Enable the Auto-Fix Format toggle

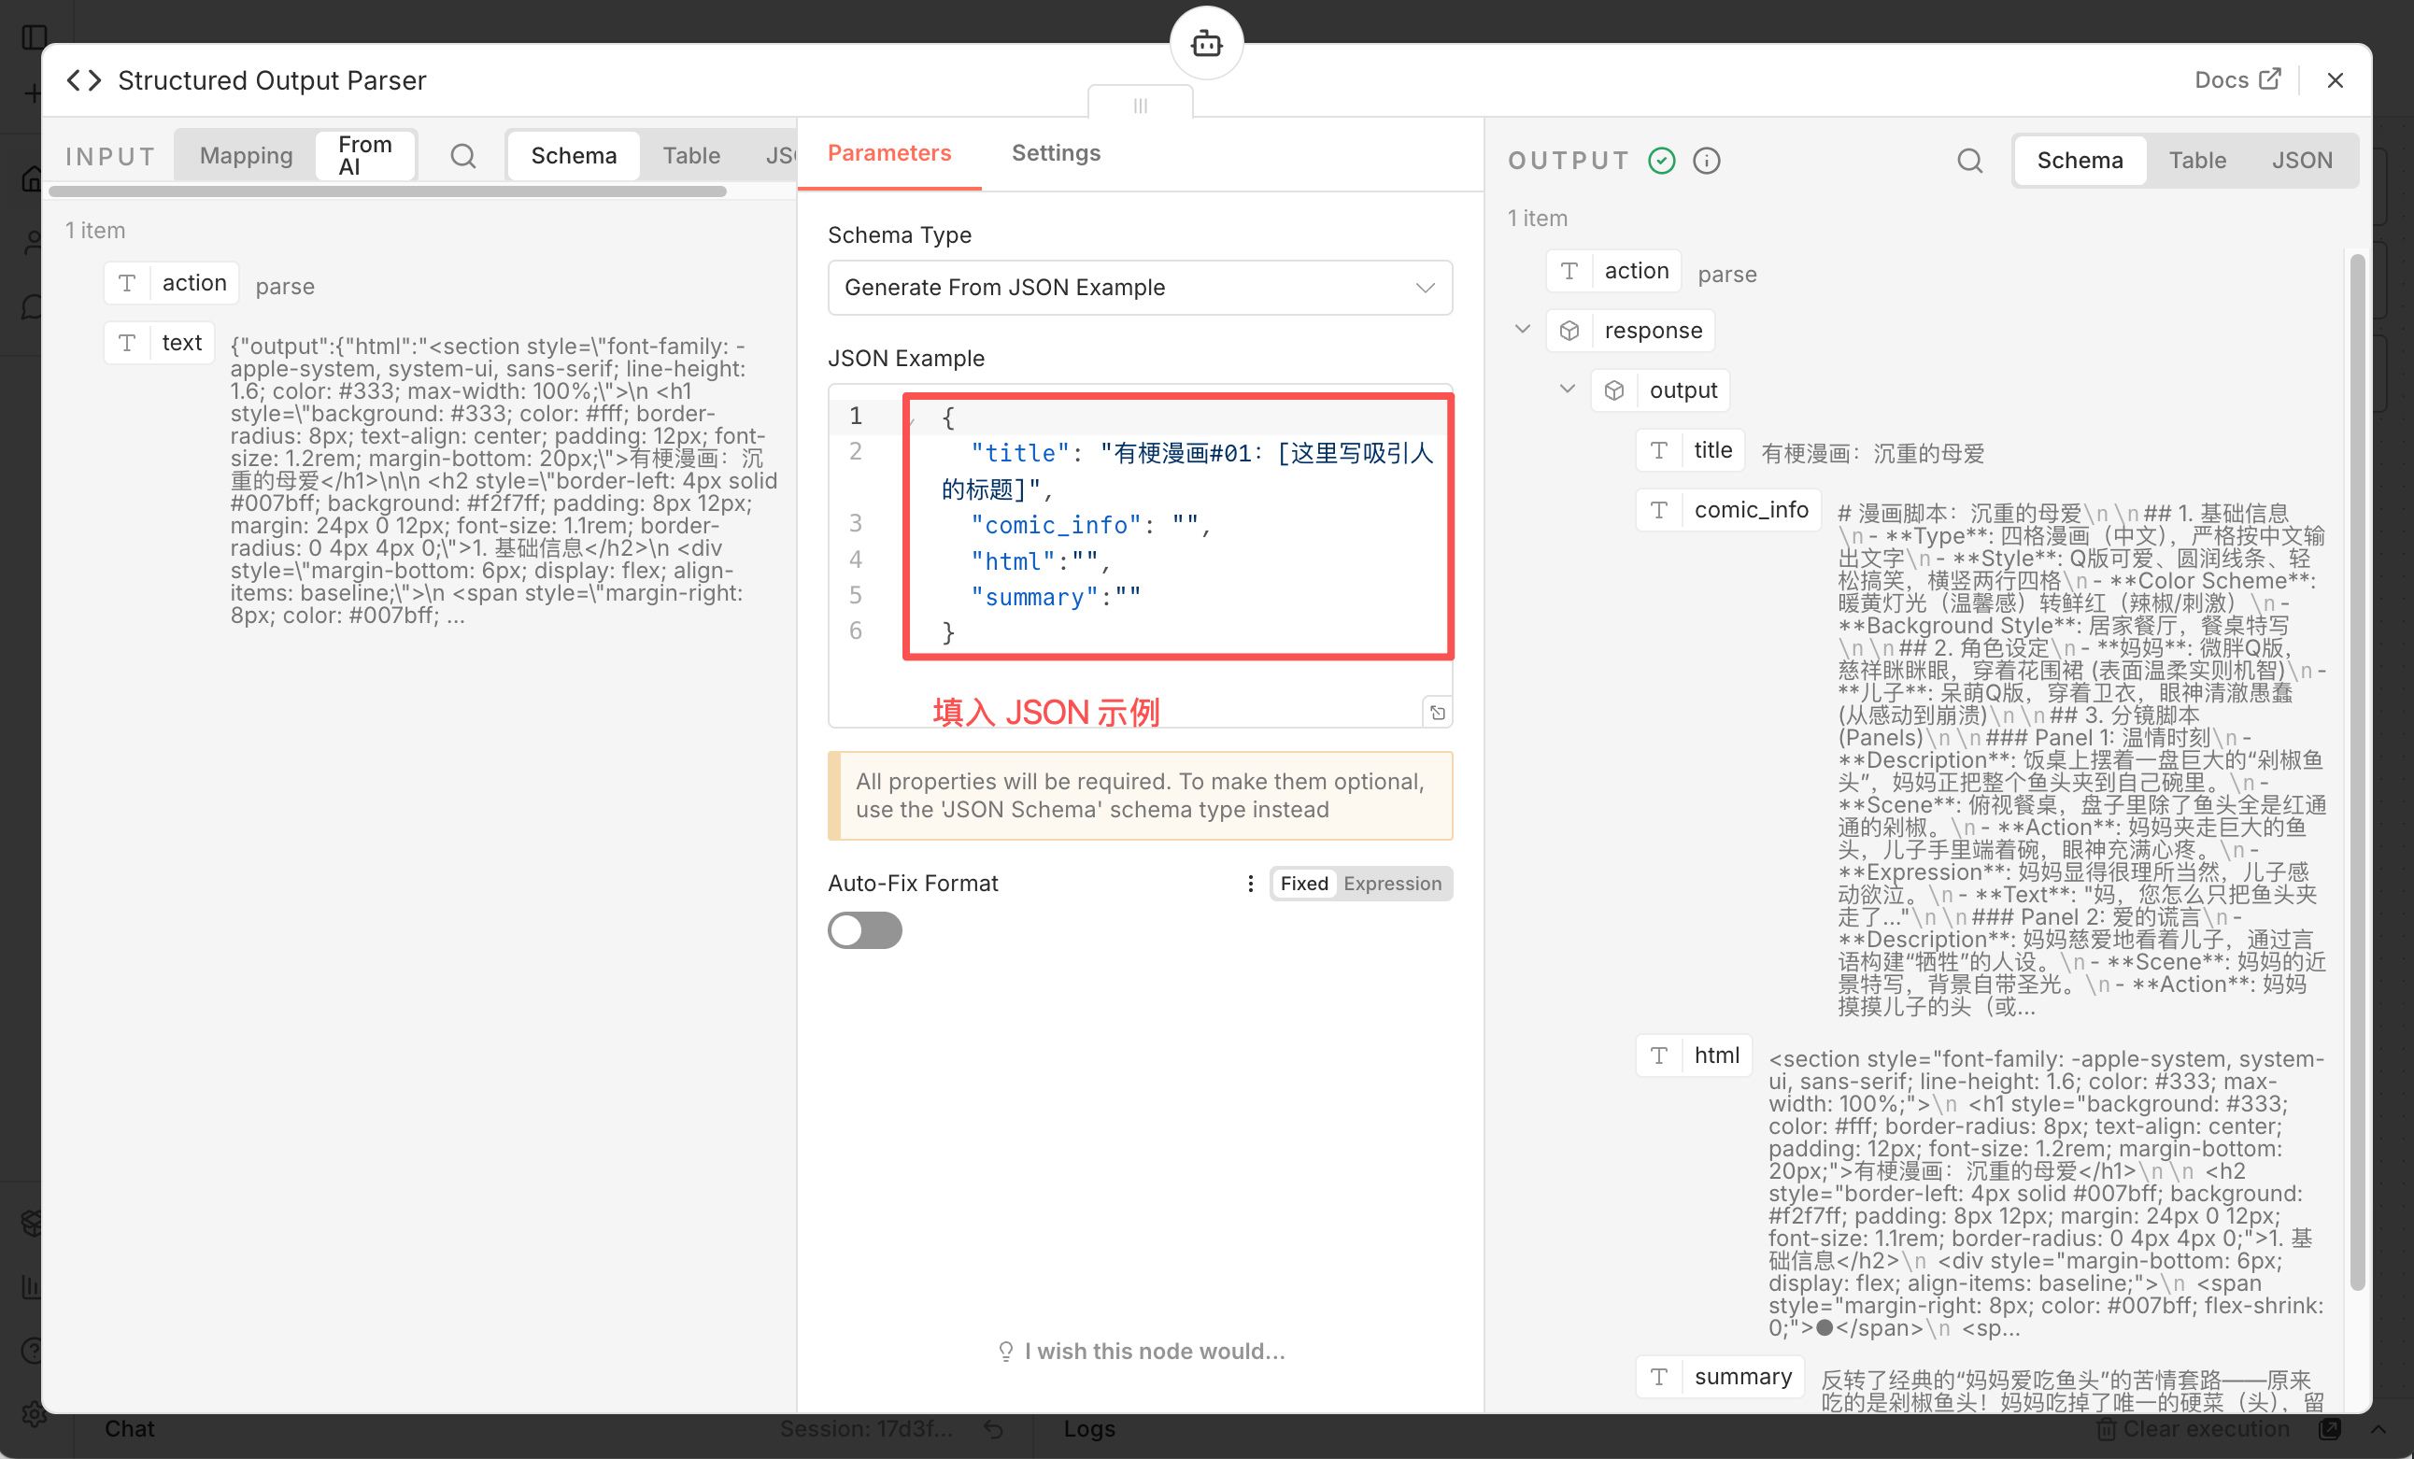pyautogui.click(x=864, y=930)
